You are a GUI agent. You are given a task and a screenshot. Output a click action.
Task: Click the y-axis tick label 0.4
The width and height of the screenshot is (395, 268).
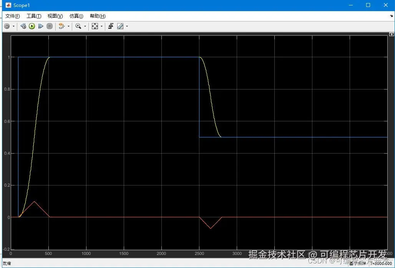coord(7,153)
